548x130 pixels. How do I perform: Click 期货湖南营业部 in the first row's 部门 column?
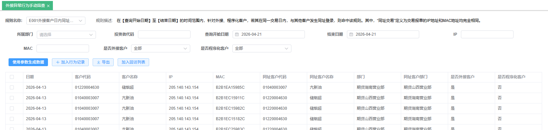point(371,87)
